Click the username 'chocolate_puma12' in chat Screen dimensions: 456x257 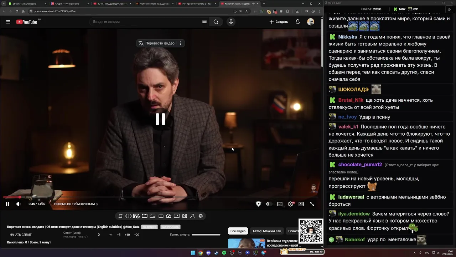tap(360, 165)
